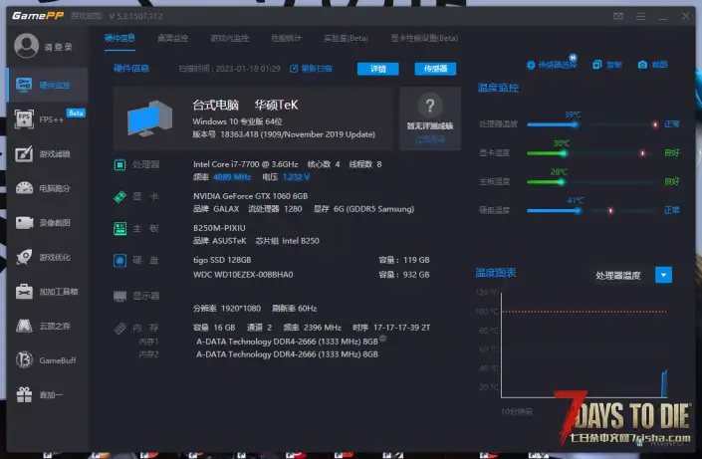Click the hard disk temperature 41°C slider
This screenshot has width=702, height=459.
(590, 210)
